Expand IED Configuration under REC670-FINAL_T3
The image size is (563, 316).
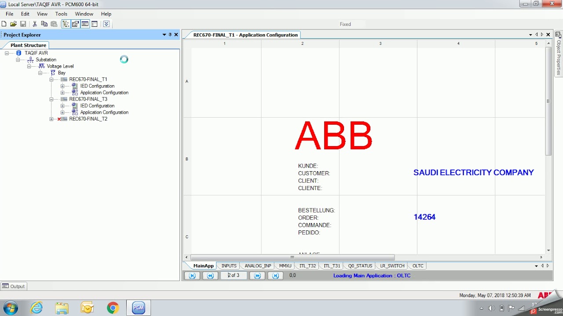pos(62,106)
